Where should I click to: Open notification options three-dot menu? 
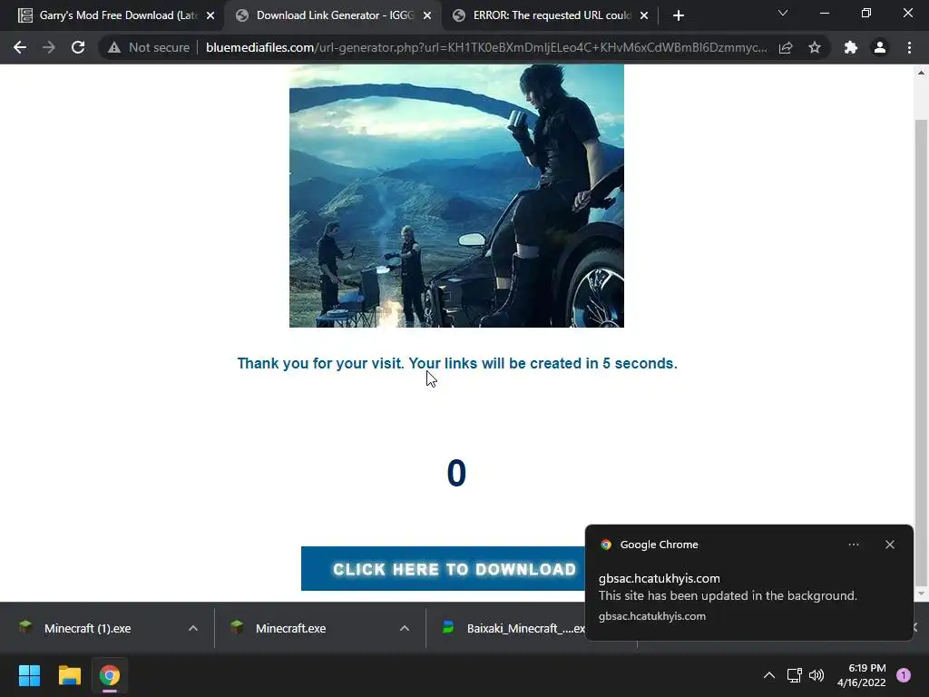pos(854,545)
